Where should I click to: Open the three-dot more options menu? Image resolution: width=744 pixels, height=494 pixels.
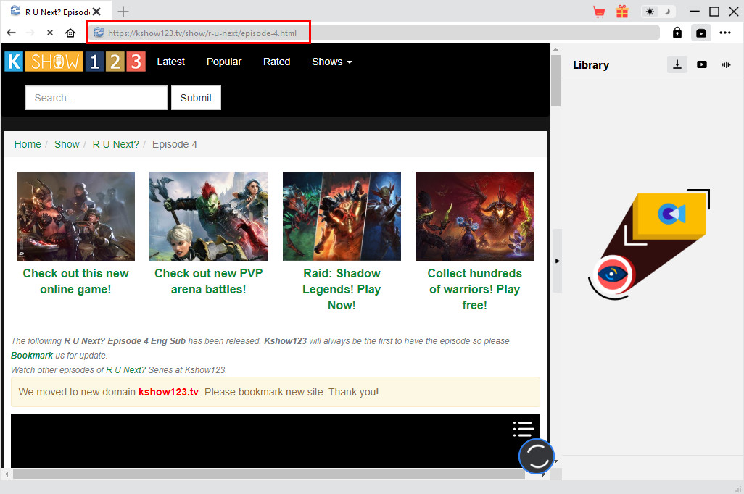tap(725, 33)
